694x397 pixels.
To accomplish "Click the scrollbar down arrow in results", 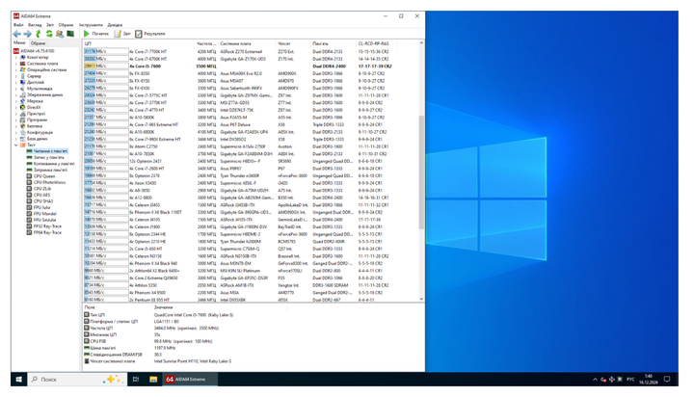I will click(421, 299).
